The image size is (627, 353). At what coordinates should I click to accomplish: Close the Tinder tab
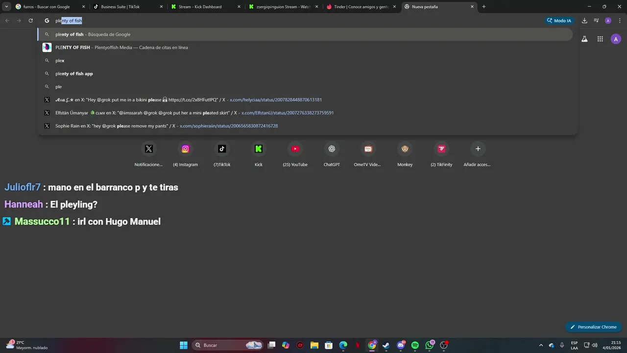pyautogui.click(x=395, y=7)
